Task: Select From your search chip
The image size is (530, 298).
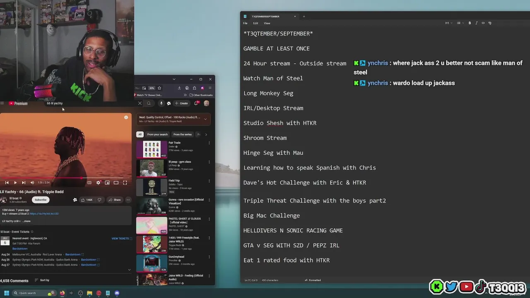Action: coord(157,135)
